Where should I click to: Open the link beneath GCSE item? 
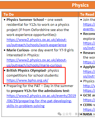pos(89,100)
